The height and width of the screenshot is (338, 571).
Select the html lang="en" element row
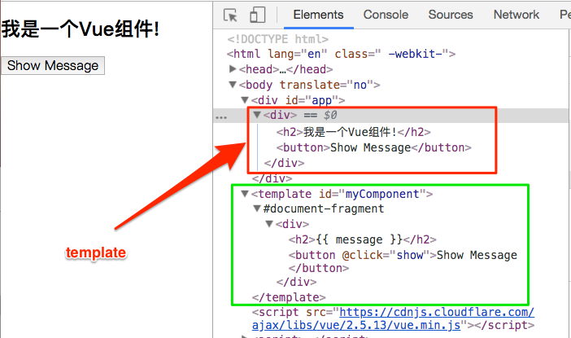point(341,54)
